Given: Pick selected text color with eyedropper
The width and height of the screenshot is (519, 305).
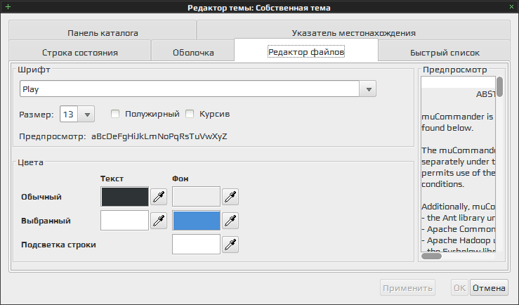Looking at the screenshot, I should point(159,221).
